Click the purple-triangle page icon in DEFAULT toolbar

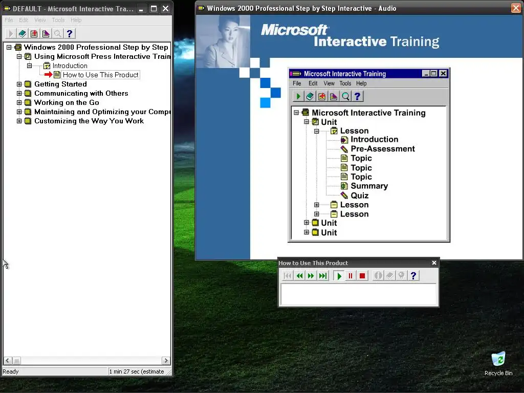pyautogui.click(x=46, y=33)
